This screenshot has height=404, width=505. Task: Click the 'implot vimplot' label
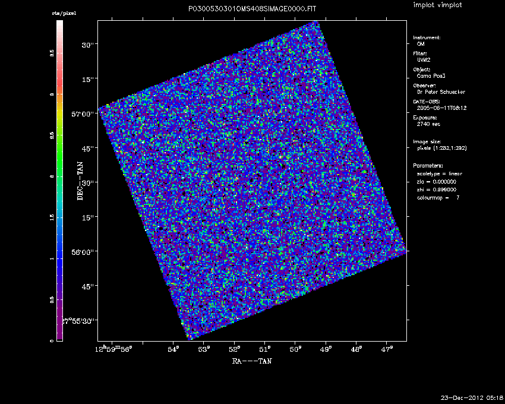click(x=437, y=5)
